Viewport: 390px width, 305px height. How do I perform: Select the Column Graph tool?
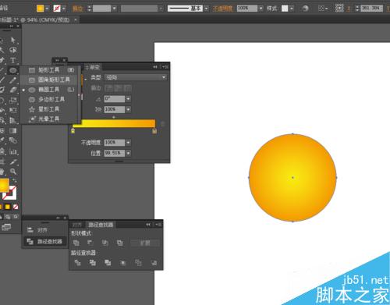12,151
